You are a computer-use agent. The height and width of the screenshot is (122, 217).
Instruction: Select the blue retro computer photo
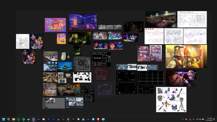pyautogui.click(x=65, y=67)
